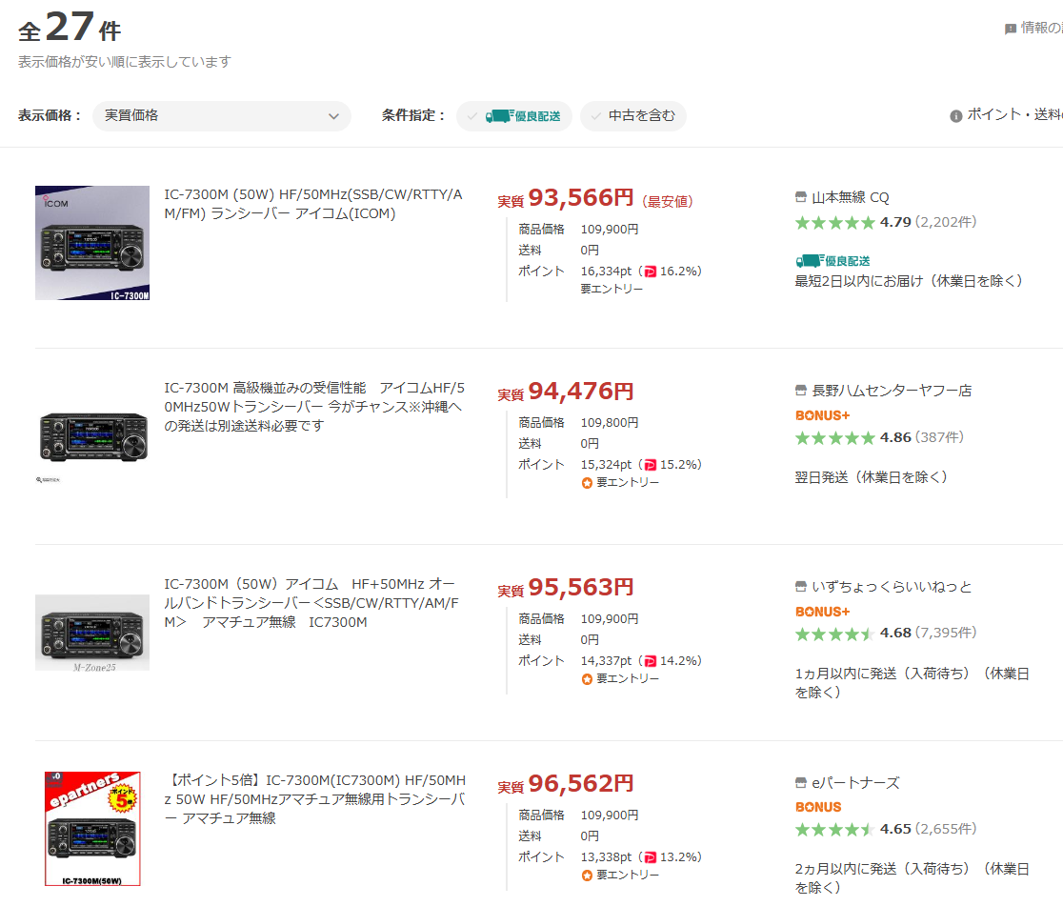This screenshot has width=1063, height=906.
Task: Open the 387件 reviews count
Action: click(x=939, y=437)
